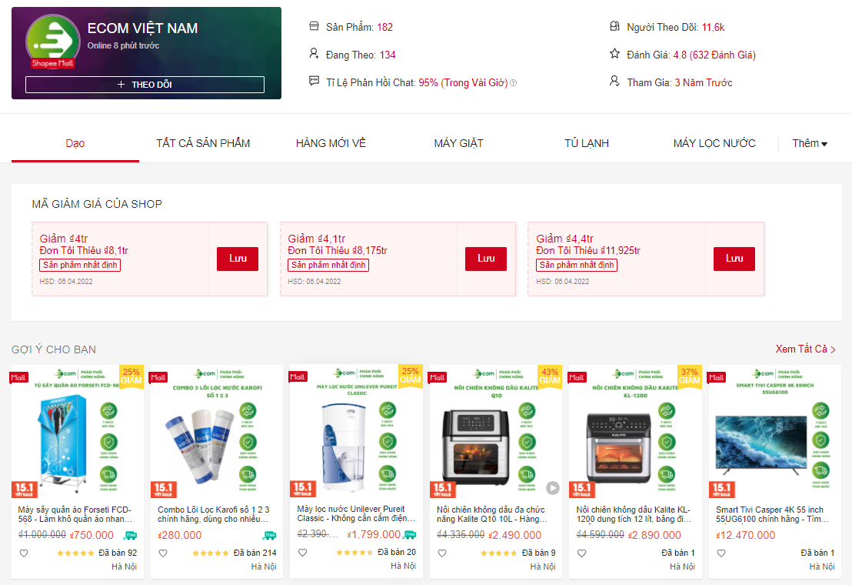Open Unilever Pureit water purifier image

pos(357,432)
